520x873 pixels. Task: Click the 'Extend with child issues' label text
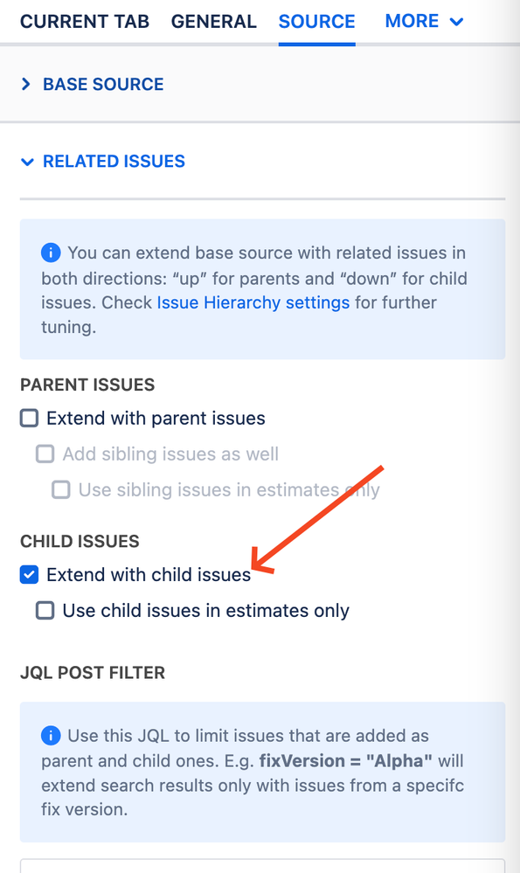click(149, 575)
